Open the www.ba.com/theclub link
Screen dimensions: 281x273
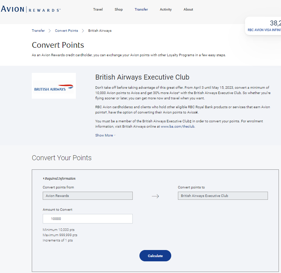(178, 127)
